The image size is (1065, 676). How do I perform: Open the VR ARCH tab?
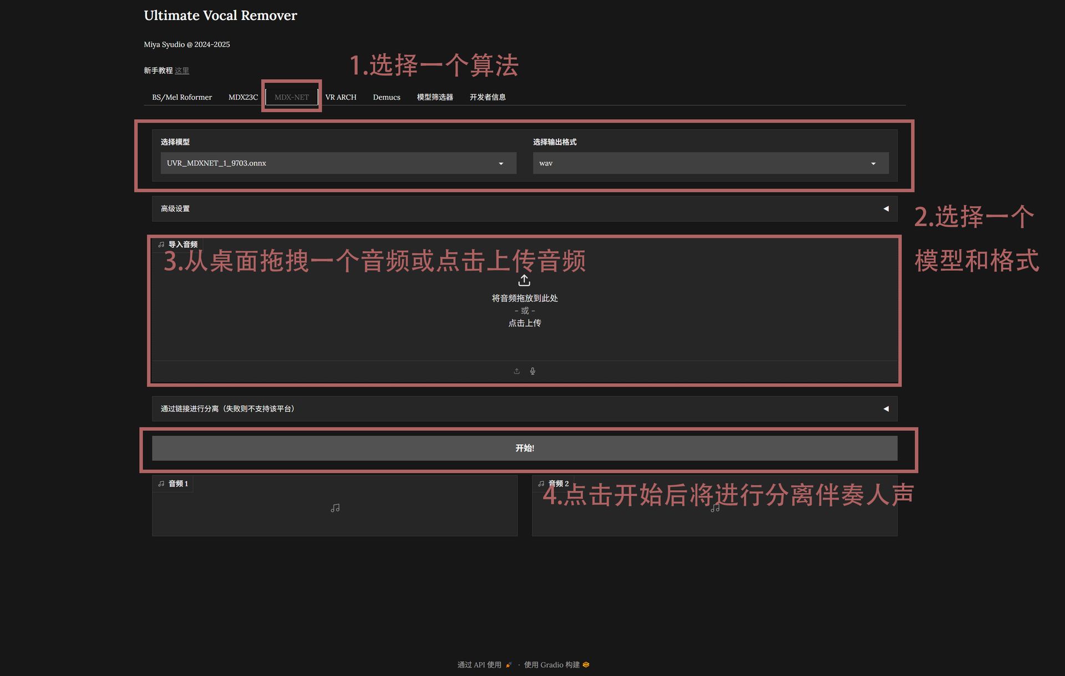pos(341,97)
